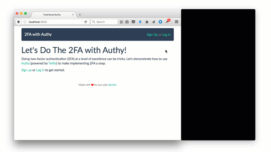271x152 pixels.
Task: Click the red close window button
Action: tap(17, 14)
